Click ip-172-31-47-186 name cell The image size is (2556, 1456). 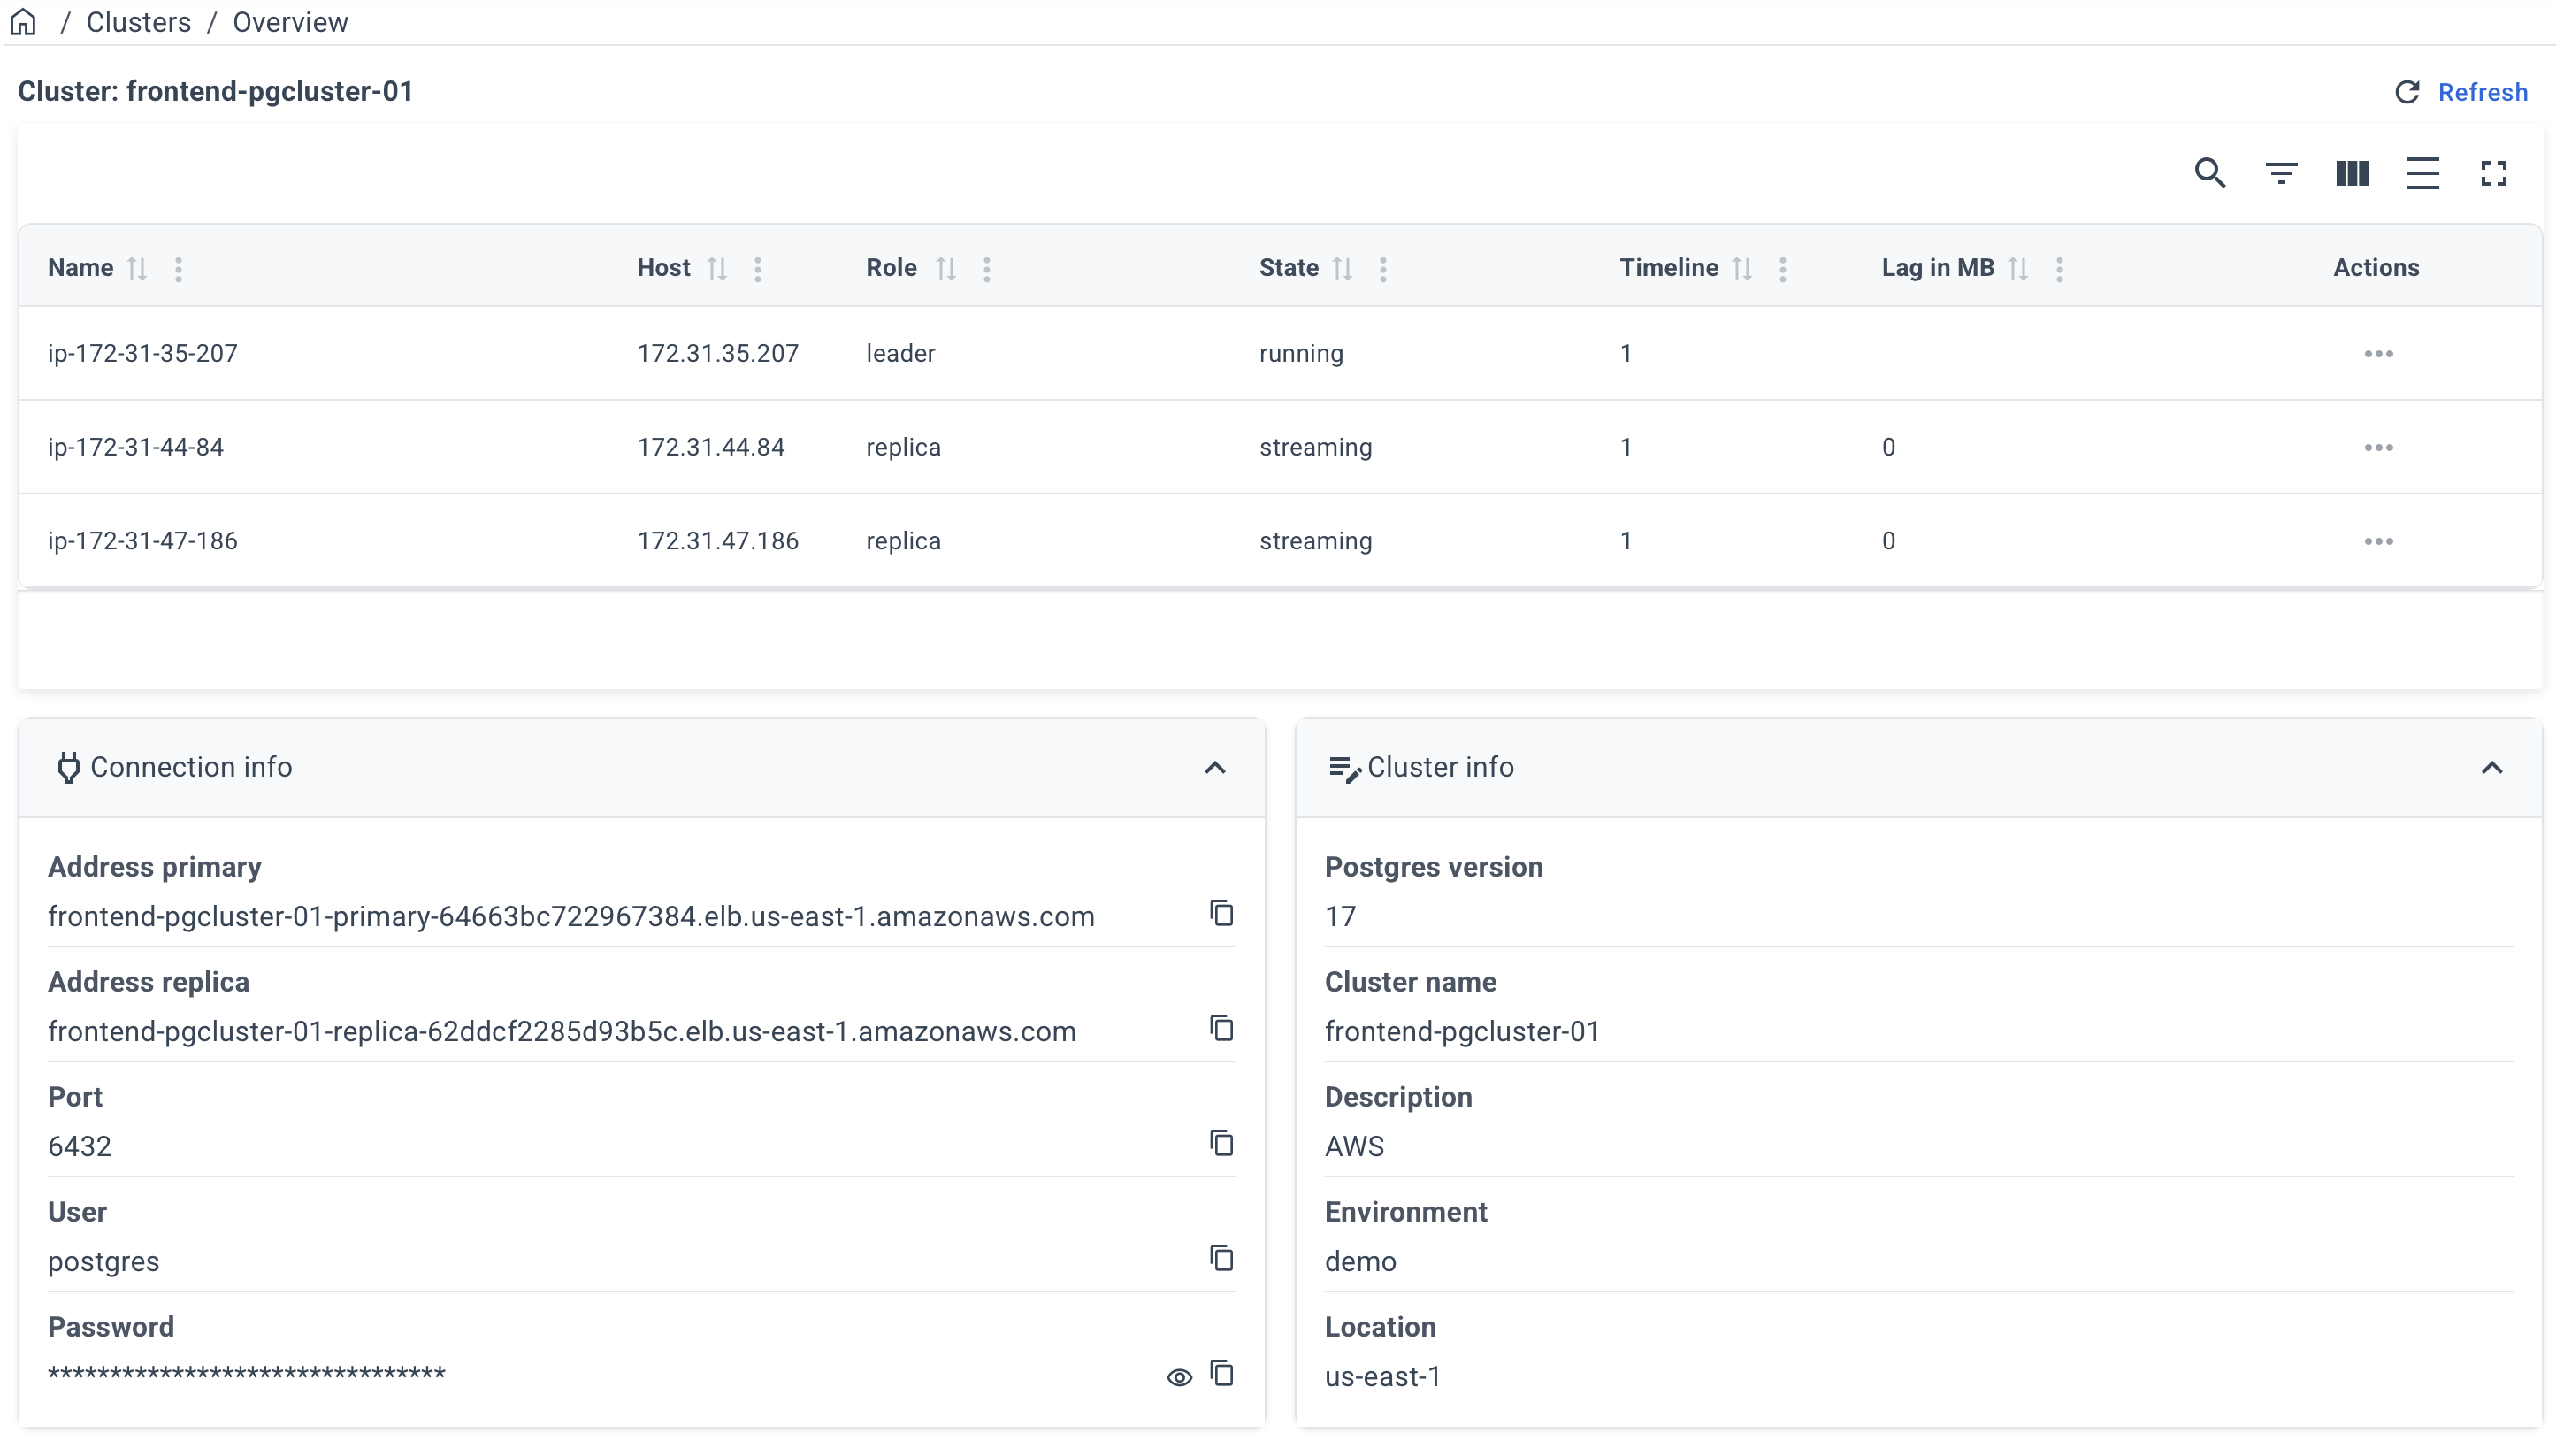coord(143,541)
